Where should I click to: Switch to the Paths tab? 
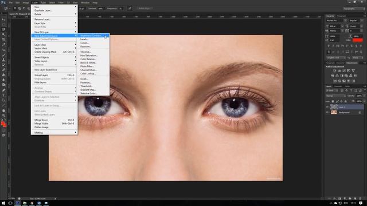347,86
